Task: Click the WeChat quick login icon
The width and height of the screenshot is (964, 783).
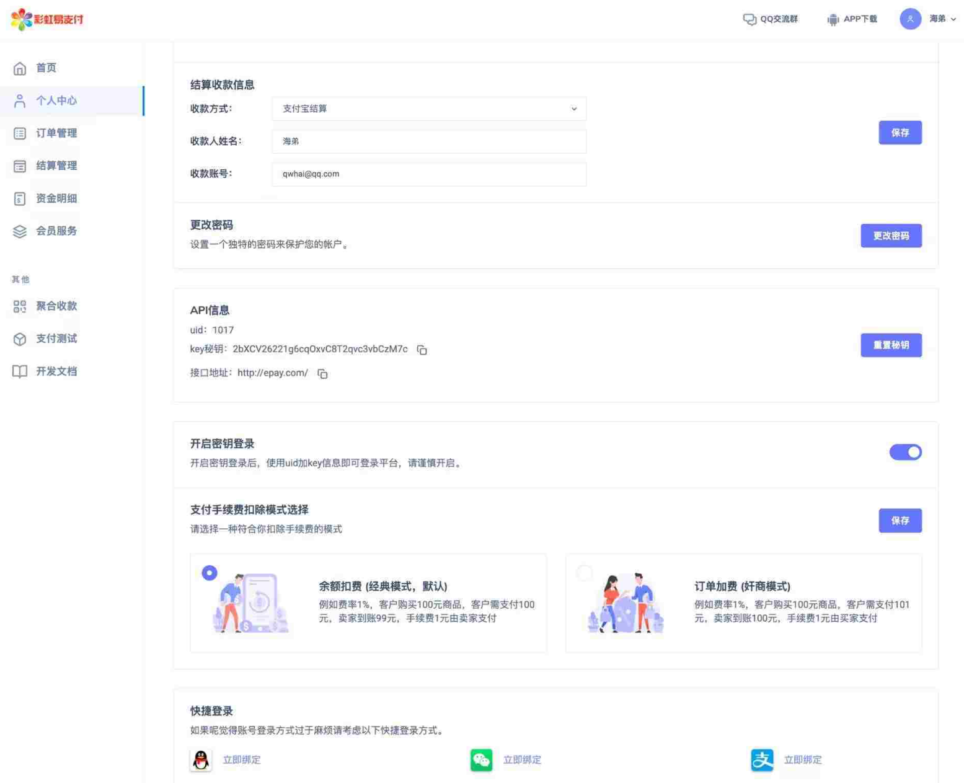Action: click(x=481, y=760)
